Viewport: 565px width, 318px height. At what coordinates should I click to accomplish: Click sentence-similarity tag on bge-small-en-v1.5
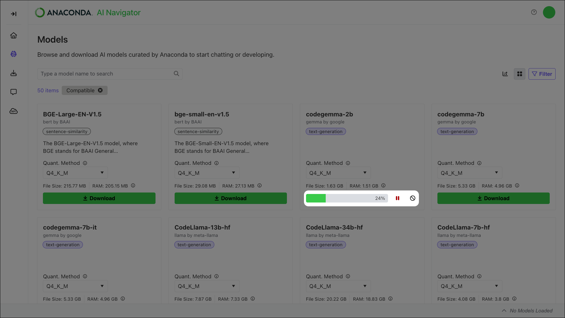point(198,131)
